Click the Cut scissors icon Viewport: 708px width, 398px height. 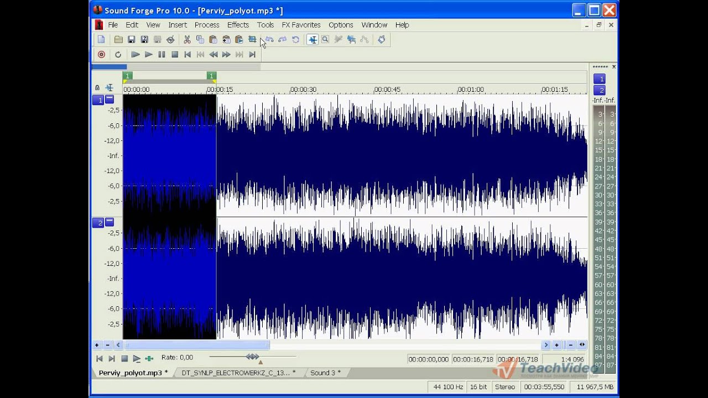click(187, 39)
